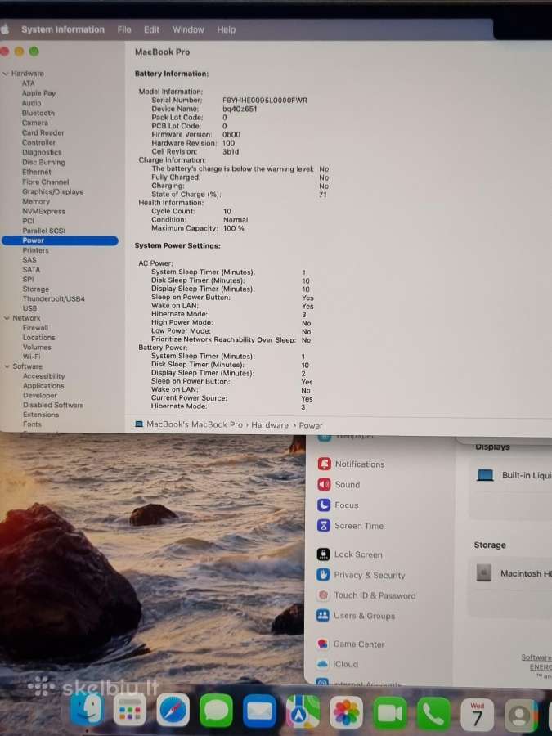552x736 pixels.
Task: Open Photos app in the Dock
Action: (346, 712)
